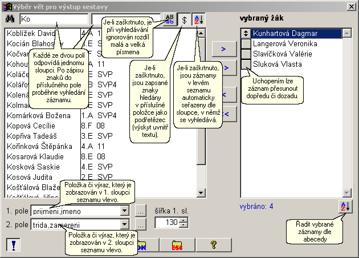Open help with the question mark button

pos(214,245)
